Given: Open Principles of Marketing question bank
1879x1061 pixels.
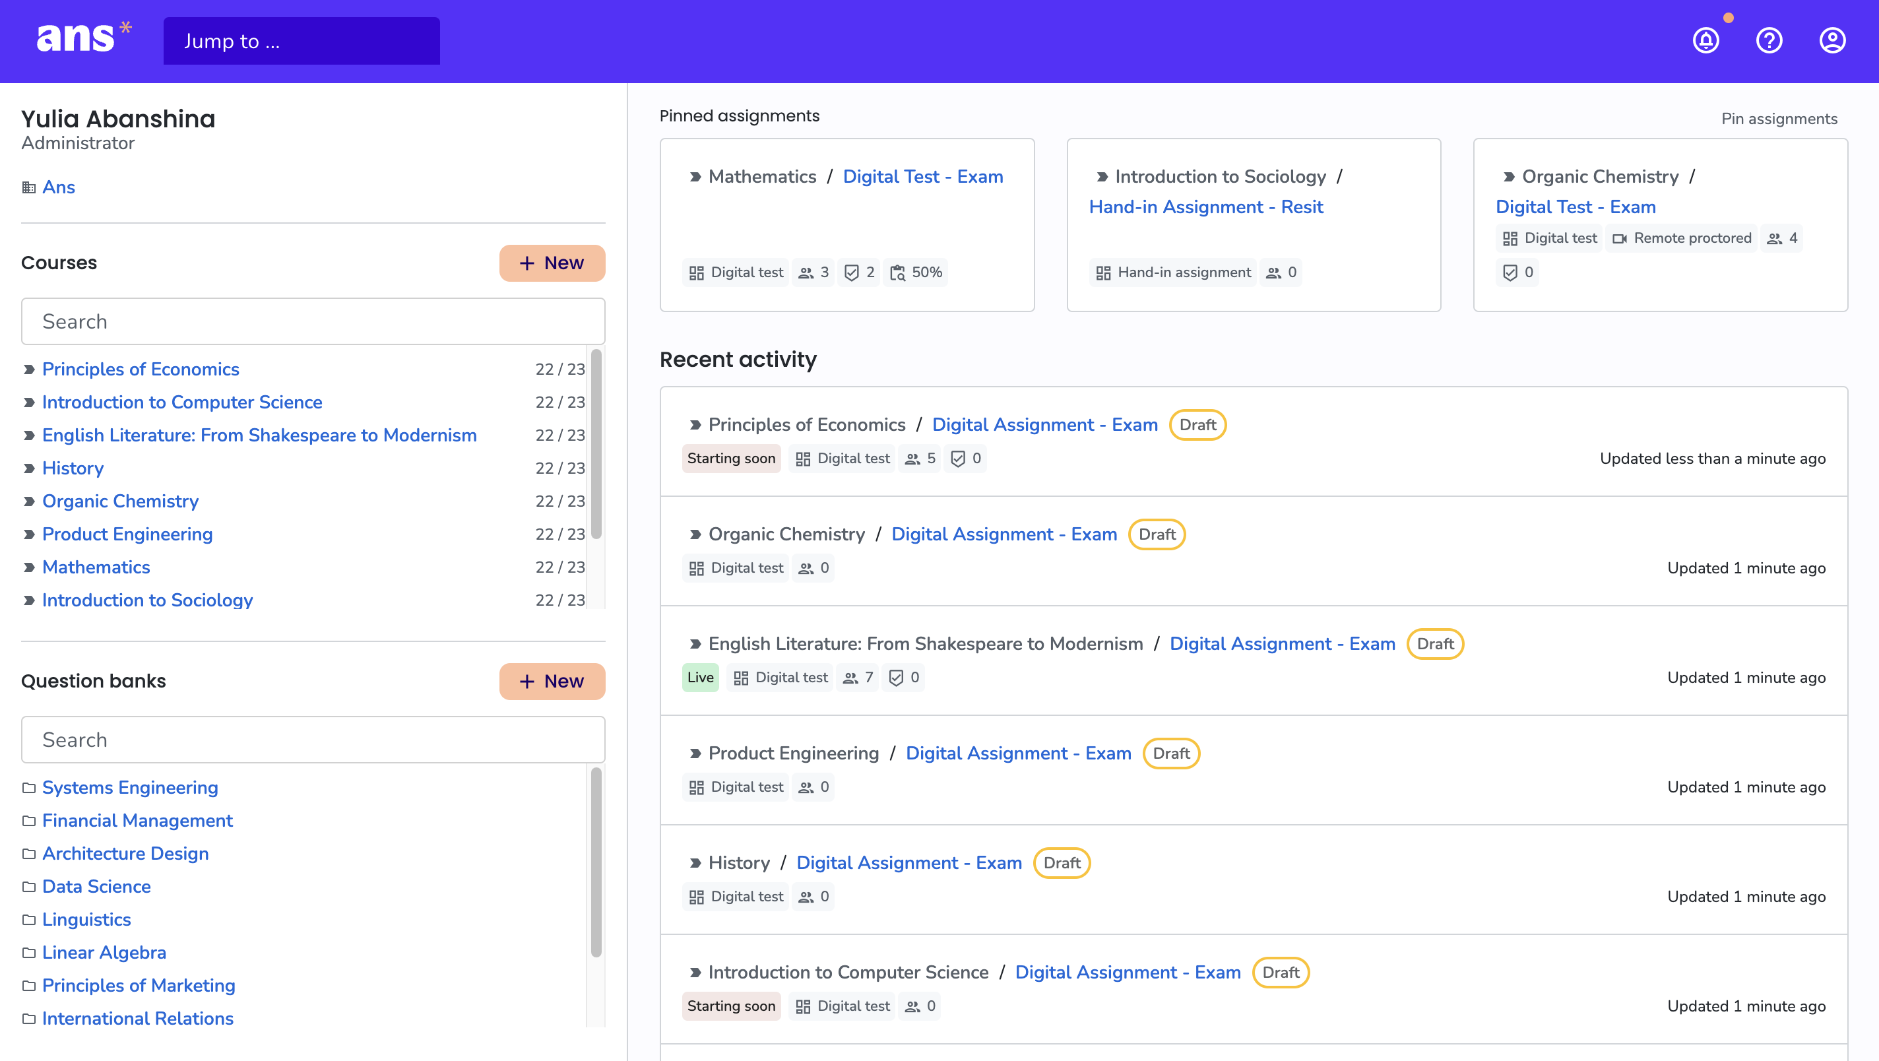Looking at the screenshot, I should click(138, 986).
